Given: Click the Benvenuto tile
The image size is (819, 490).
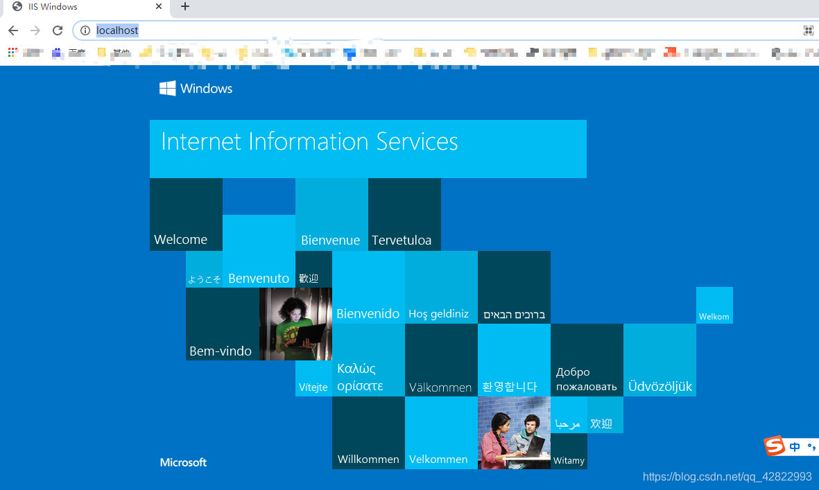Looking at the screenshot, I should pyautogui.click(x=259, y=251).
